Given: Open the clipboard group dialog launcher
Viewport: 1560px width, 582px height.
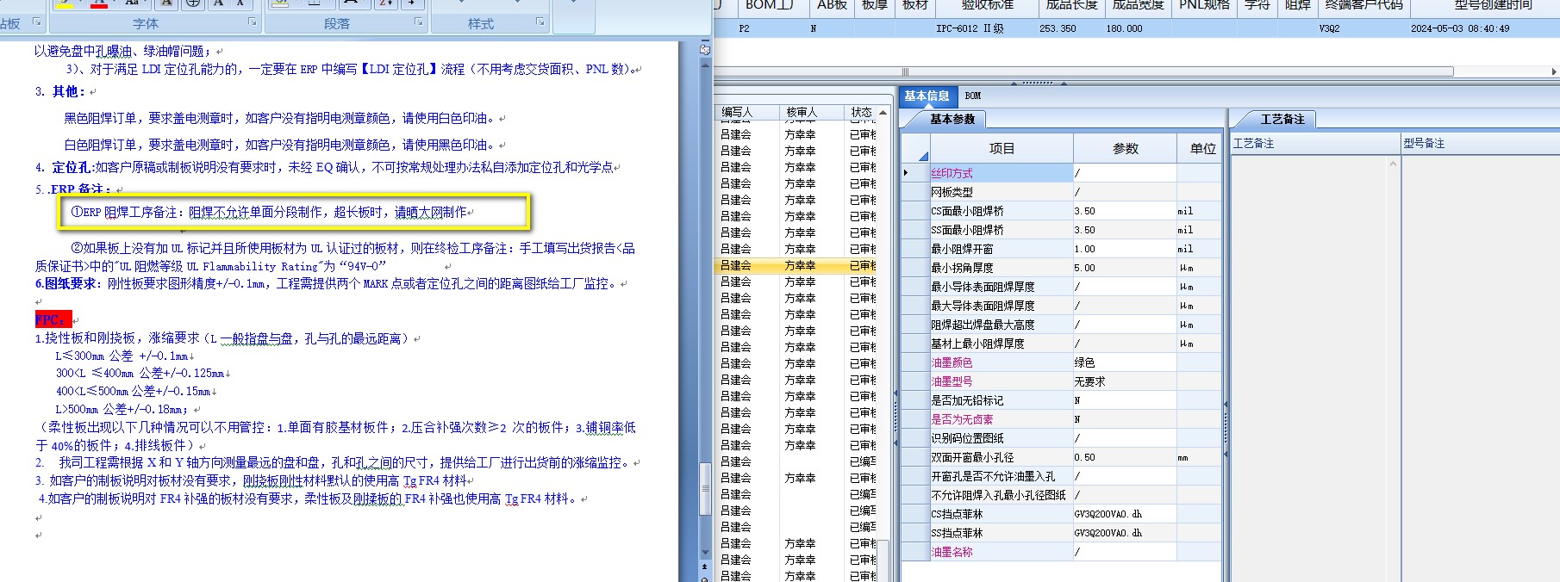Looking at the screenshot, I should 37,22.
